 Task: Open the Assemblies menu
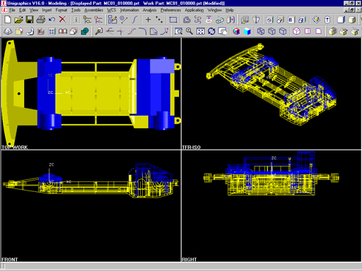click(94, 10)
